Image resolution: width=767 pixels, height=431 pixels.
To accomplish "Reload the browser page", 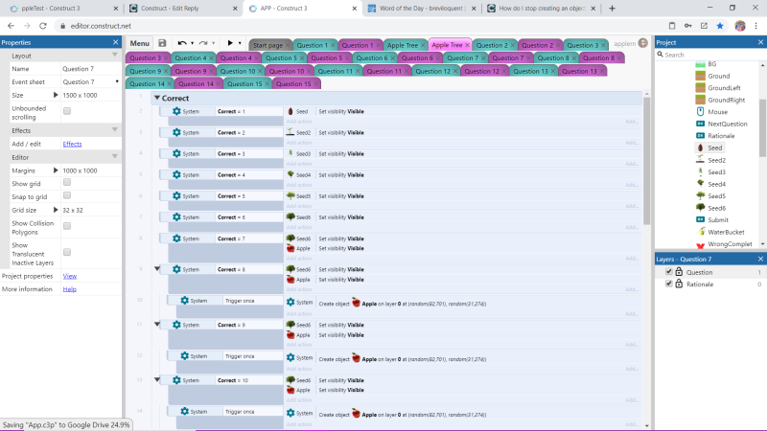I will [43, 26].
